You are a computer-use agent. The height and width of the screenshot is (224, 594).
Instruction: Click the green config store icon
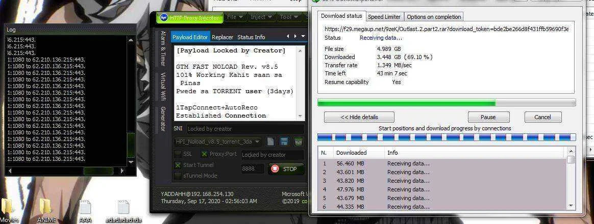click(299, 142)
